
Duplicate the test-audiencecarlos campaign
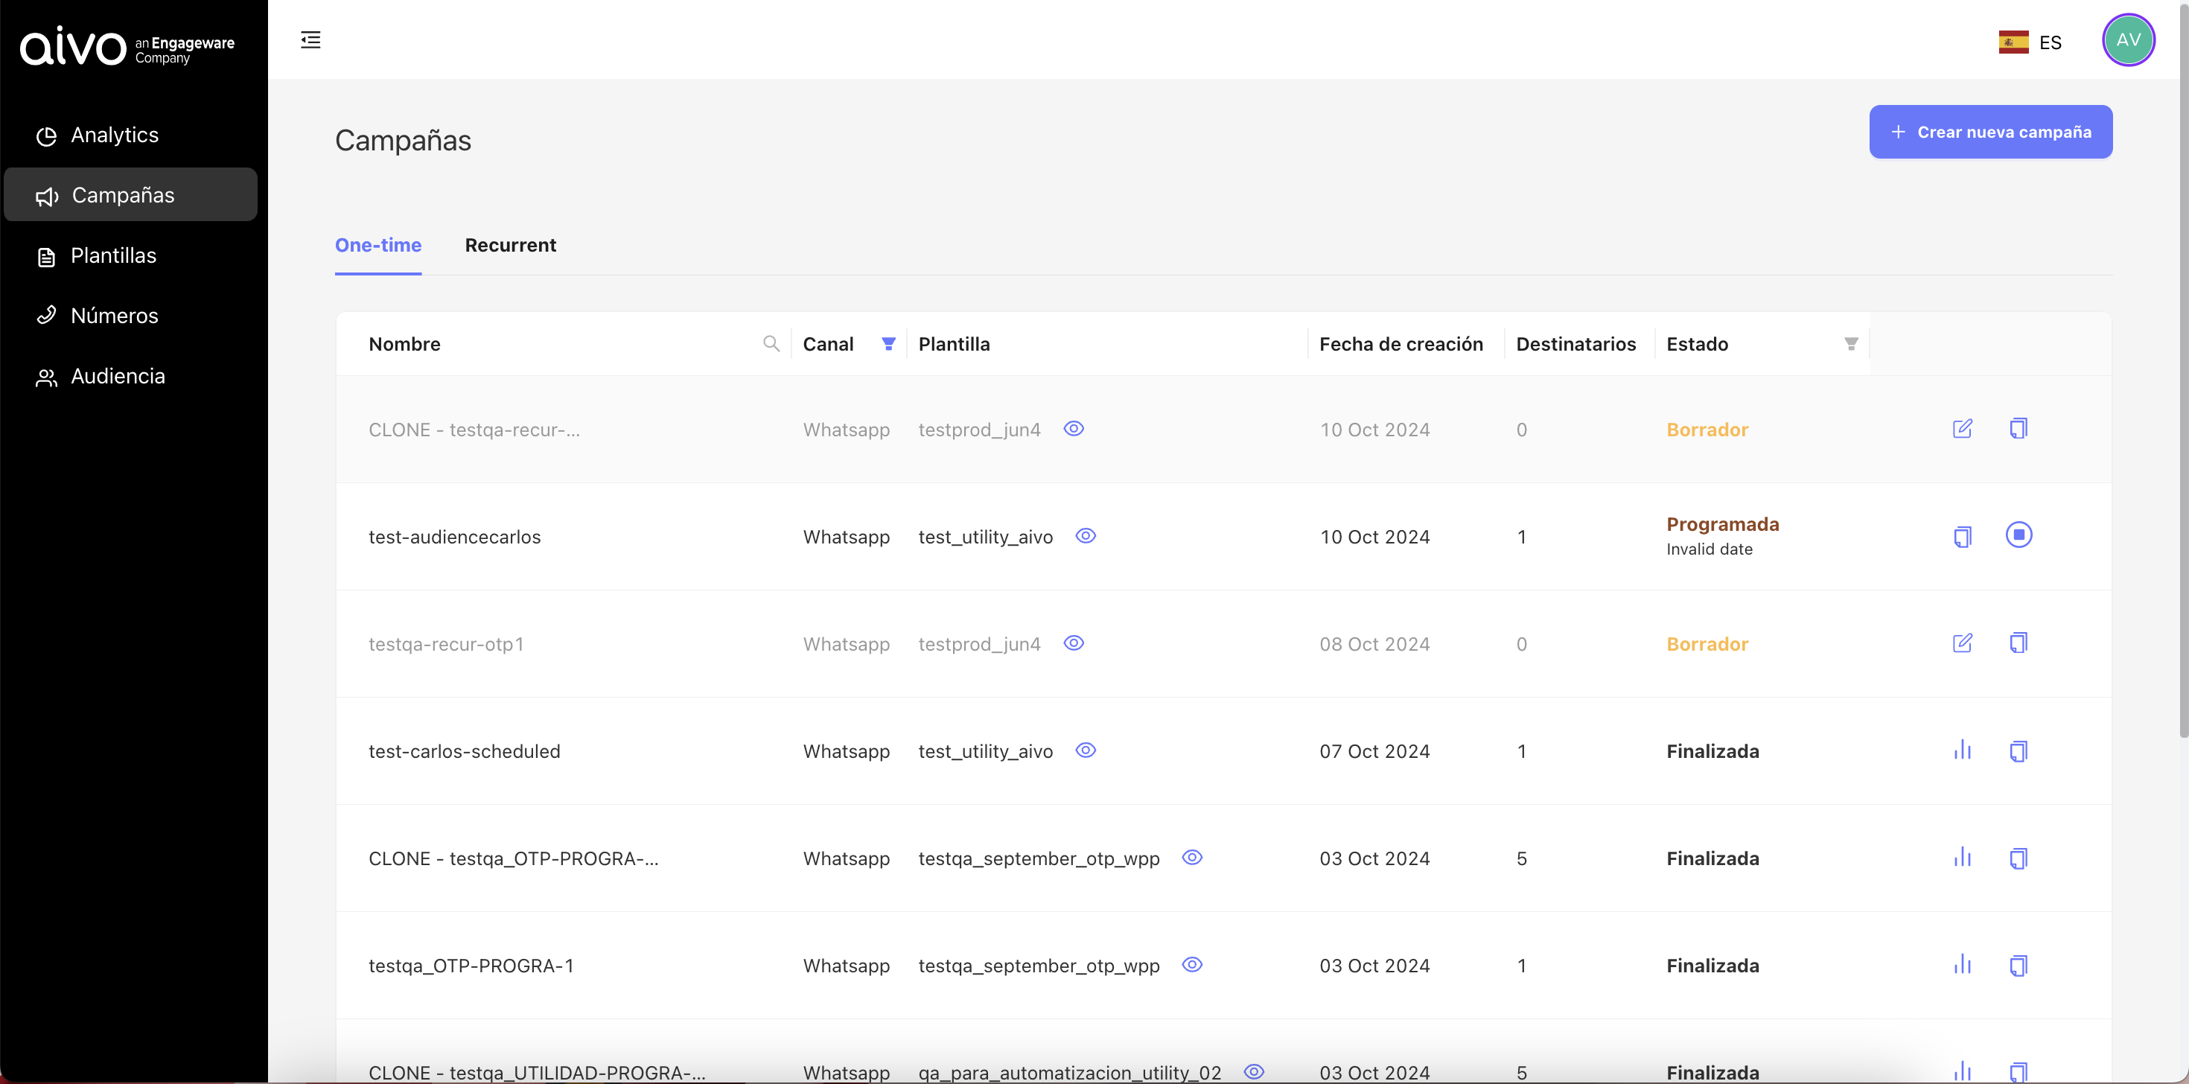pyautogui.click(x=1961, y=536)
